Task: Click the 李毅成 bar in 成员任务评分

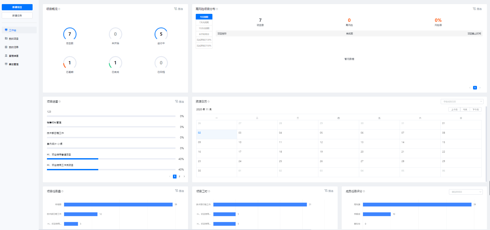Action: pyautogui.click(x=377, y=214)
